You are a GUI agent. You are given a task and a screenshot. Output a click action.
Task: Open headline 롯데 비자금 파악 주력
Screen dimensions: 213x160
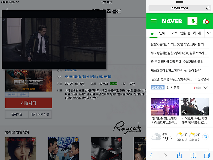point(179,62)
